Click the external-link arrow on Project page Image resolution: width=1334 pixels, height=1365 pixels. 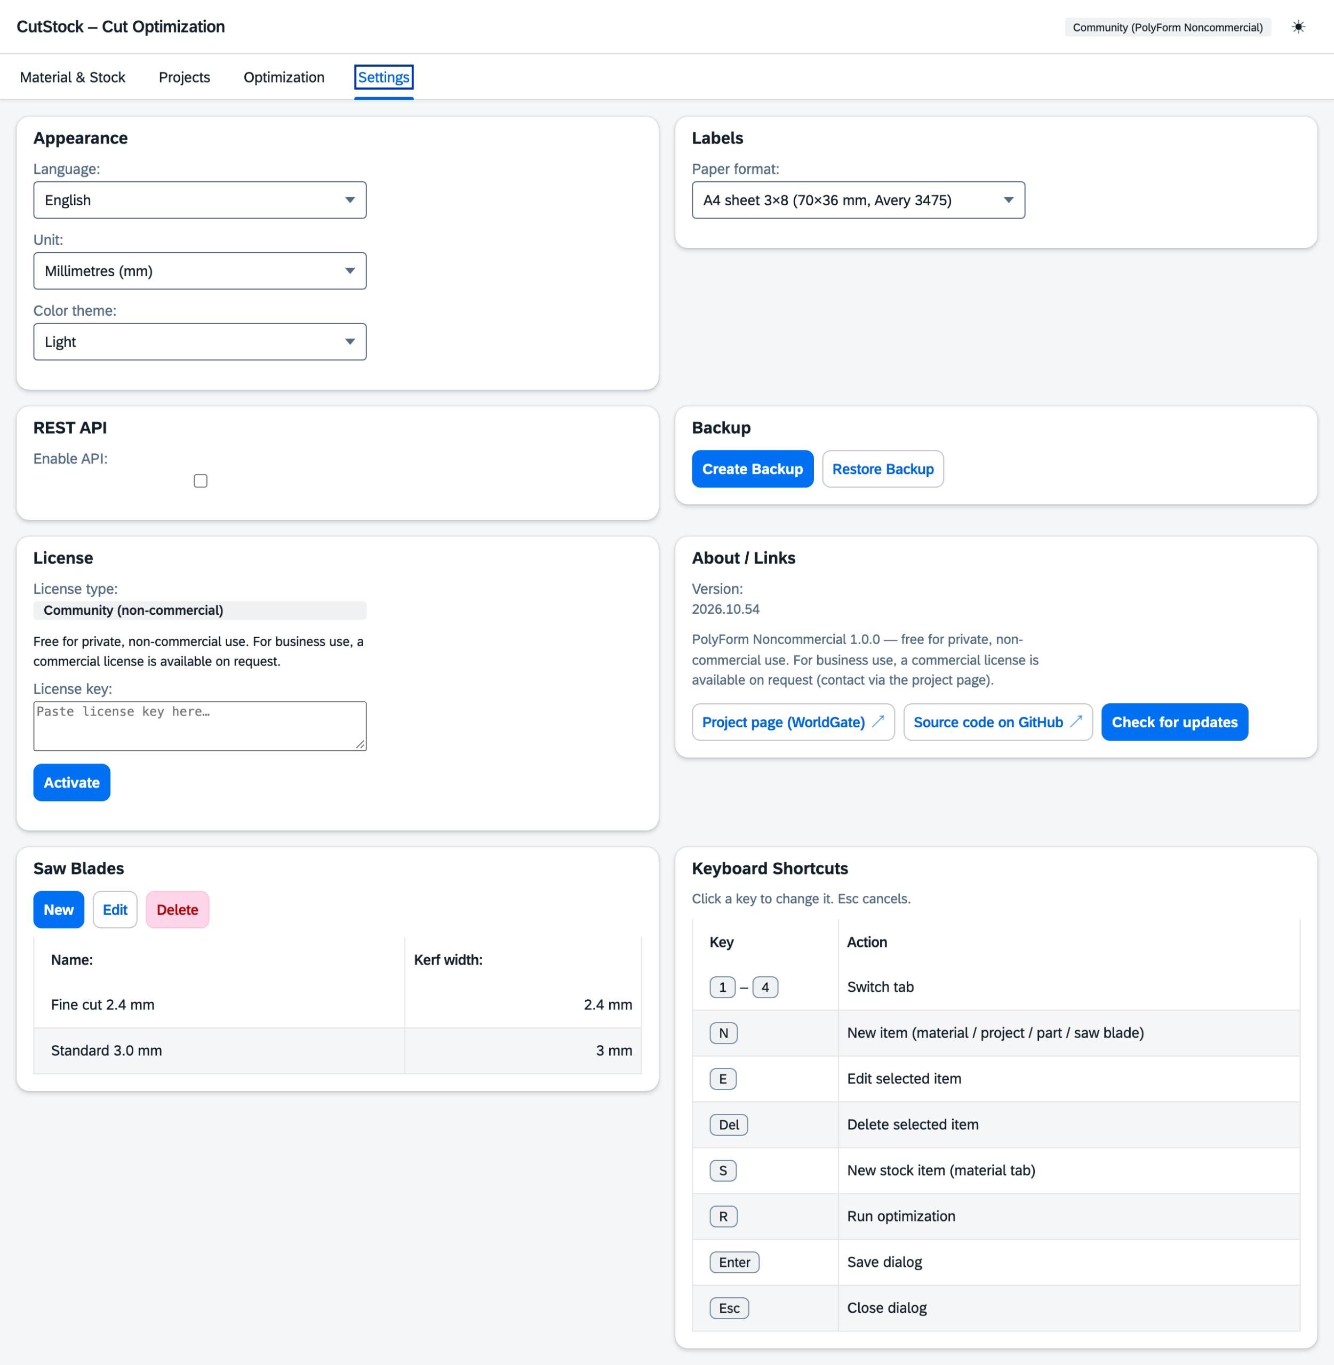(877, 721)
